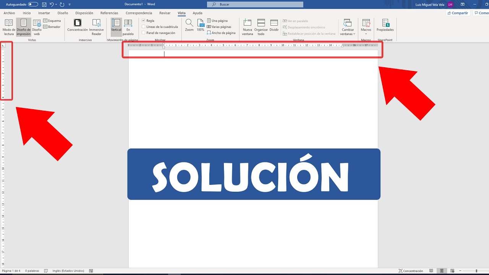
Task: Click the save icon in title bar
Action: click(44, 5)
